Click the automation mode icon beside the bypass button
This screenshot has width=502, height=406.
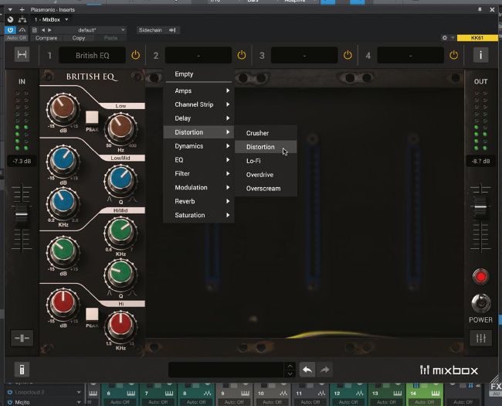pos(22,30)
